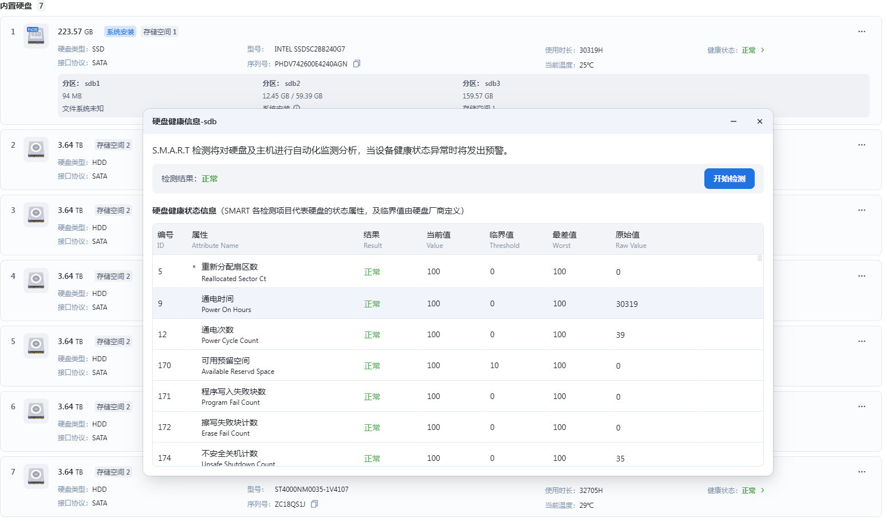Click the 系统安装 tag on disk 1
The height and width of the screenshot is (521, 887).
click(x=120, y=32)
